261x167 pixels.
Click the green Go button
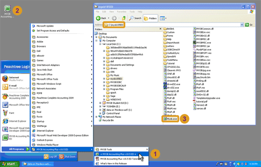pos(249,25)
